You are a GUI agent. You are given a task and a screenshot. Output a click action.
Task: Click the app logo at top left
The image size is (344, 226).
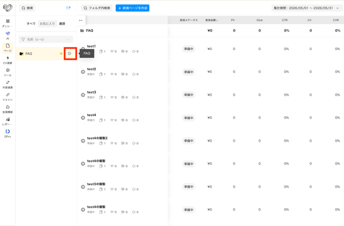(x=7, y=7)
